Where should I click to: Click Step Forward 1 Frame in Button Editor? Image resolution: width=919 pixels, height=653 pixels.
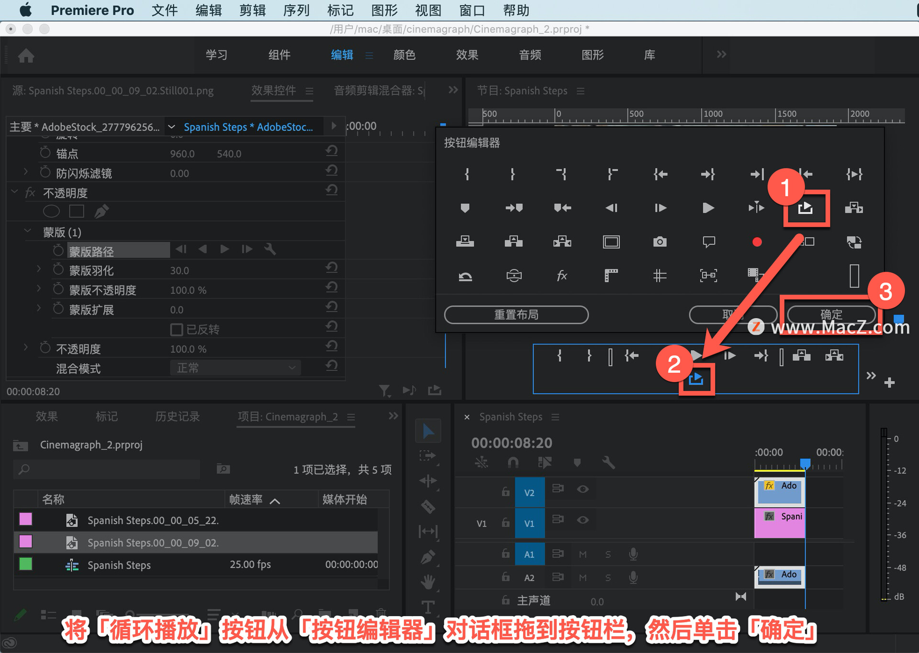(x=660, y=208)
